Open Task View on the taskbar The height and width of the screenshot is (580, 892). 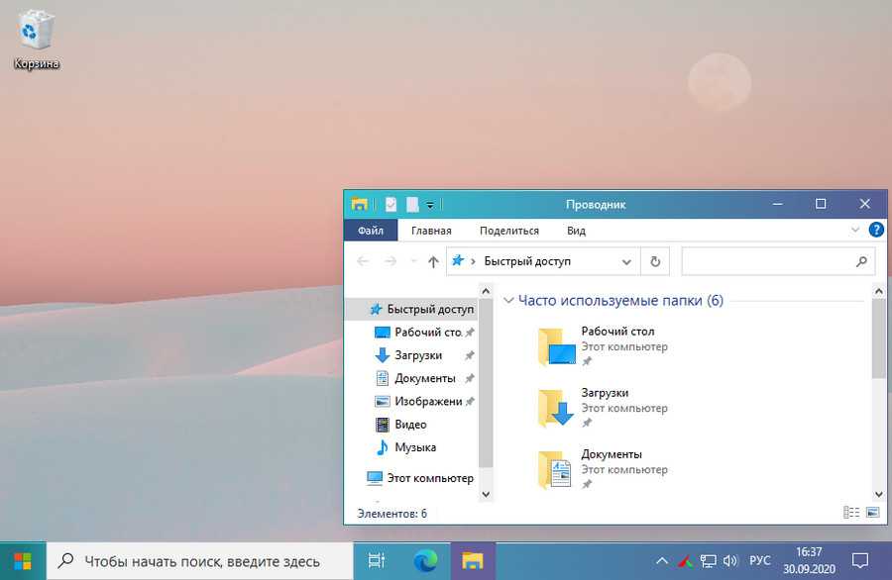click(377, 560)
